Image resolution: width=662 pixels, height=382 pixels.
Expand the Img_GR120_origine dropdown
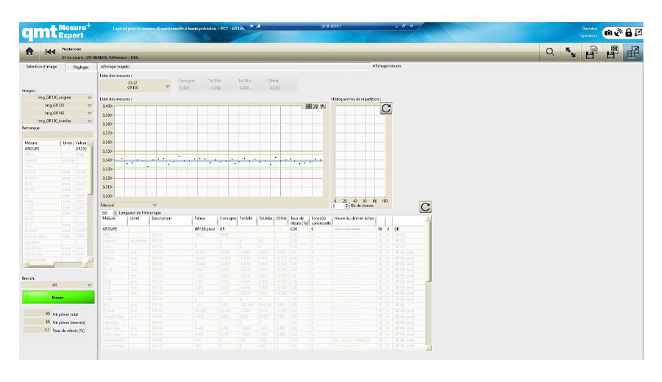coord(58,97)
